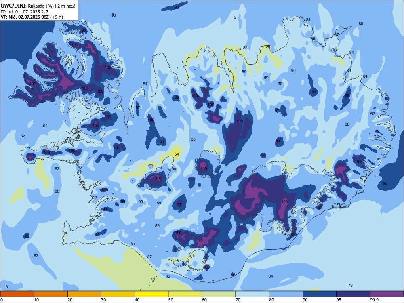
Task: Click the '86' value in the northeast
Action: pyautogui.click(x=313, y=39)
